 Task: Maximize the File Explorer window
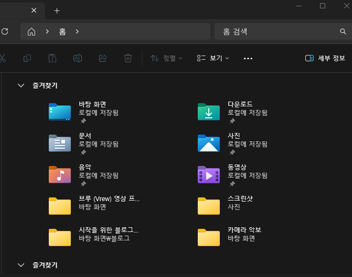pos(323,6)
